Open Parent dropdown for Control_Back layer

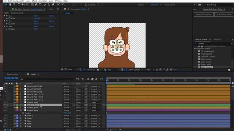pyautogui.click(x=95, y=102)
